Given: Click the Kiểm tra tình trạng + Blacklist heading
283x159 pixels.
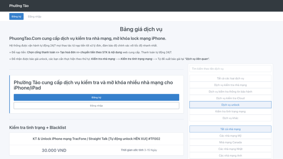Looking at the screenshot, I should [37, 127].
